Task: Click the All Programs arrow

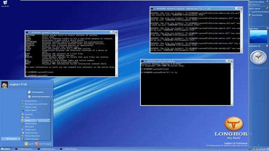Action: pos(19,139)
